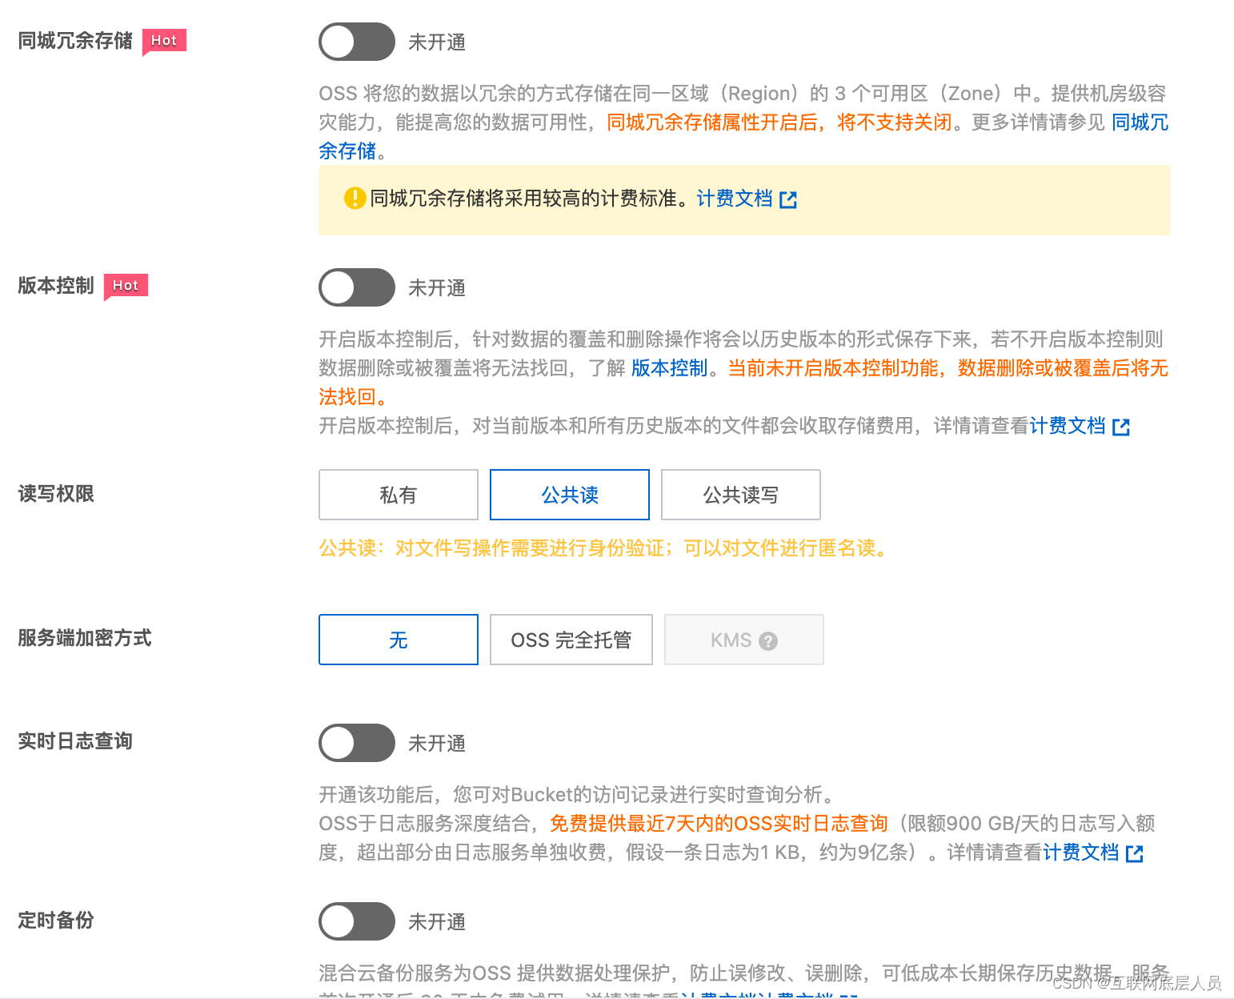Open 计费文档 link under version control

click(x=1068, y=426)
